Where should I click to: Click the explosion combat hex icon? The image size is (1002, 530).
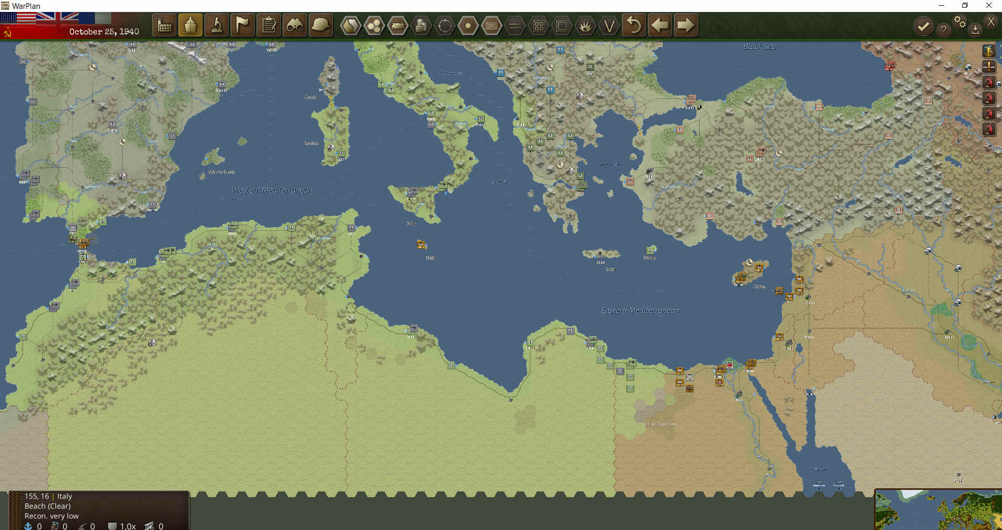(586, 26)
